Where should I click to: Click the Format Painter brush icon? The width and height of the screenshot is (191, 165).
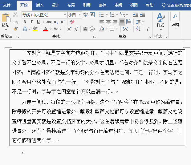[15, 29]
